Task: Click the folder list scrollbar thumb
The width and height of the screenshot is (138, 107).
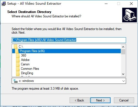Action: coord(123,52)
